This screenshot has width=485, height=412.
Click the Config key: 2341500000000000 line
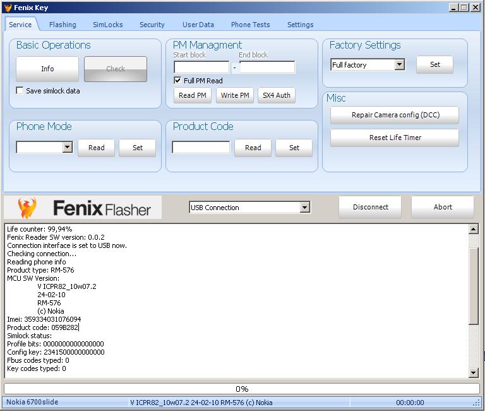coord(56,351)
